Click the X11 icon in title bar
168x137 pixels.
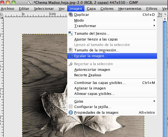[30, 2]
